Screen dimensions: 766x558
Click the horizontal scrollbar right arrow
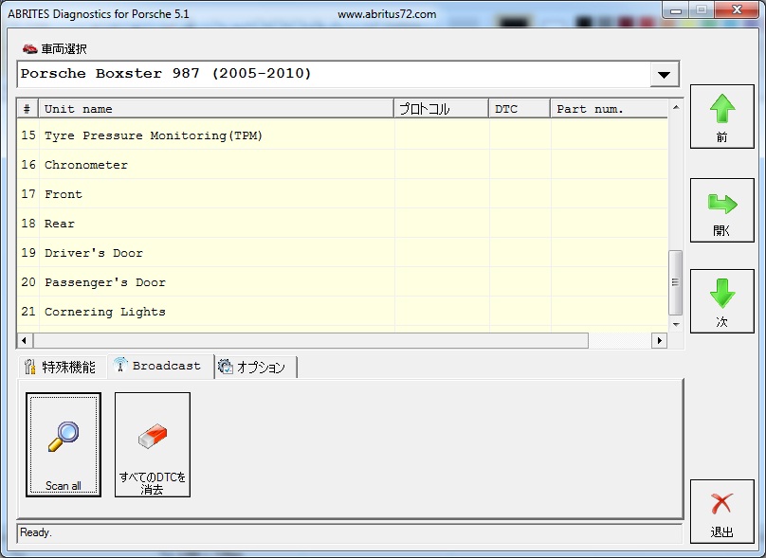[660, 340]
